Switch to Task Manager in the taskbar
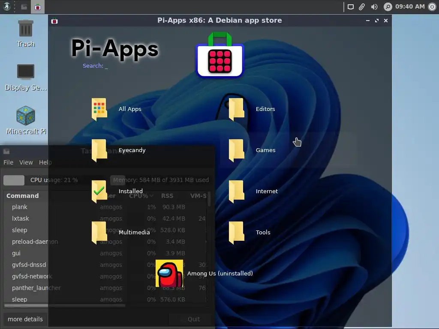The image size is (439, 329). point(24,7)
